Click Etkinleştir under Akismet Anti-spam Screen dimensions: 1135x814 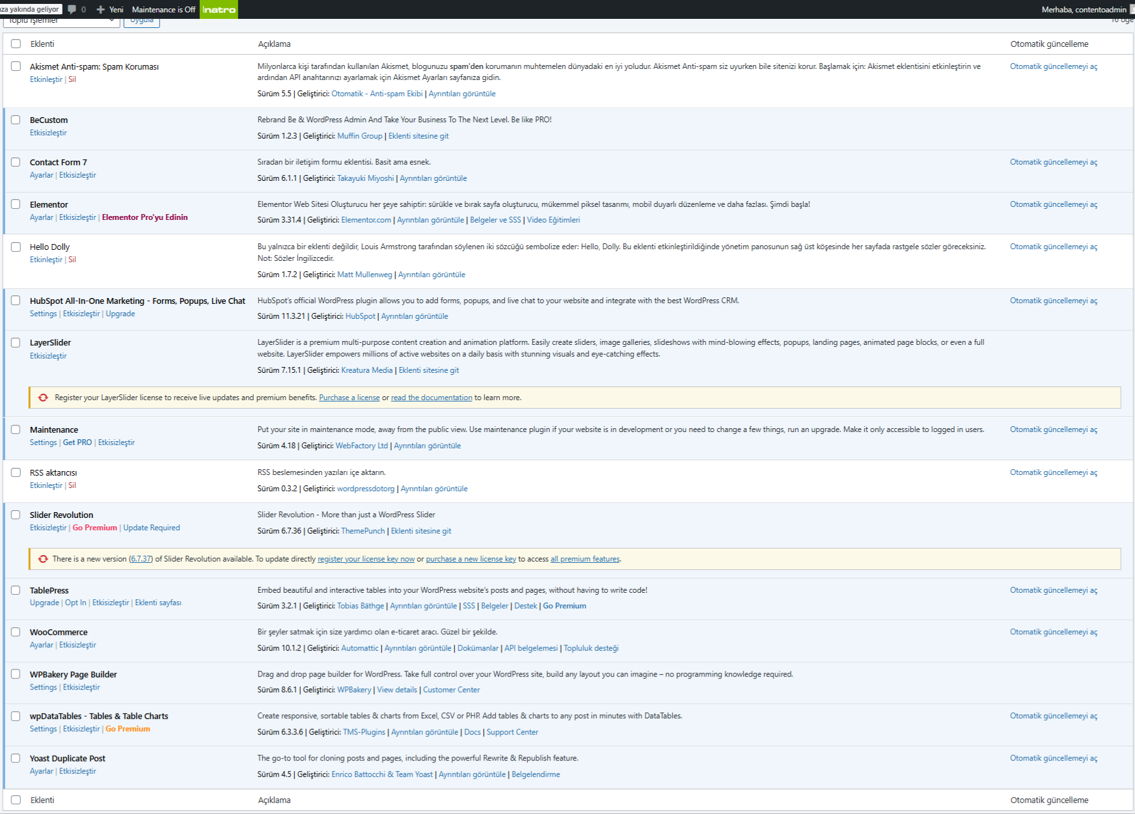tap(46, 79)
